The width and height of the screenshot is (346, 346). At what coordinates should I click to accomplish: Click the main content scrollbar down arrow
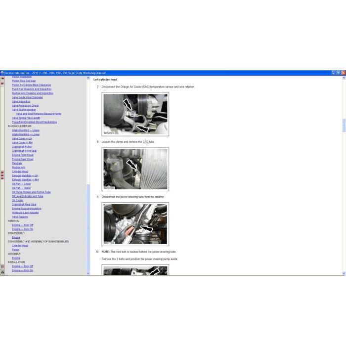pos(344,273)
